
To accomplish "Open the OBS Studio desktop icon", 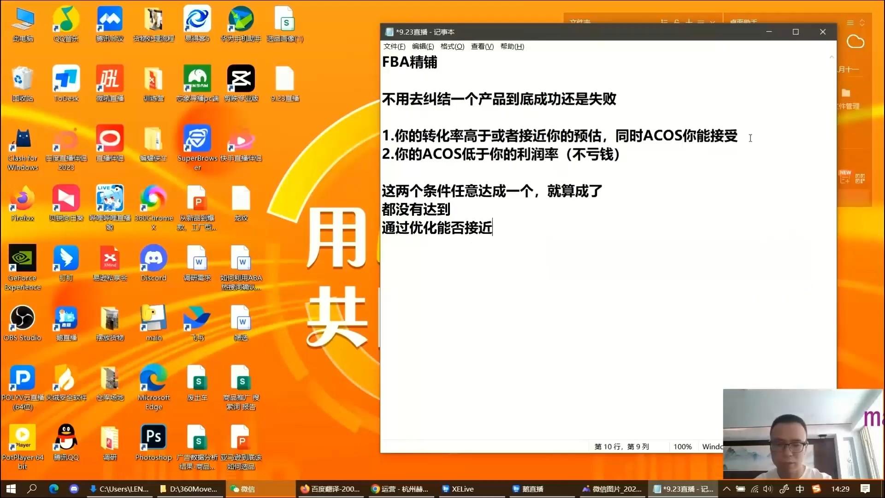I will pyautogui.click(x=22, y=319).
